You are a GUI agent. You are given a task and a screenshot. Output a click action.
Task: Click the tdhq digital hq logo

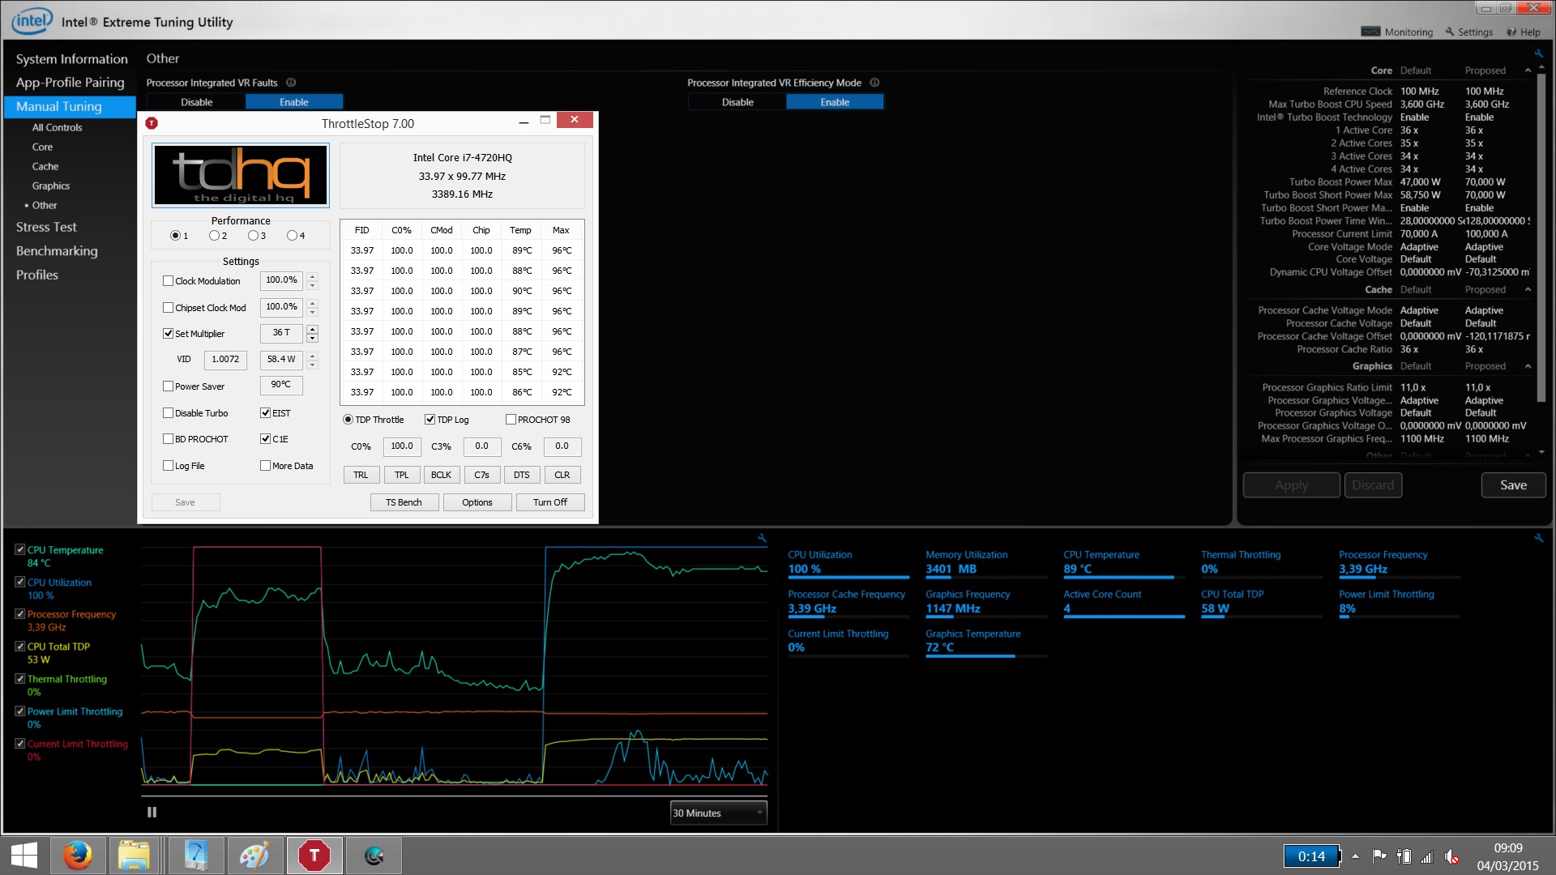pos(241,175)
